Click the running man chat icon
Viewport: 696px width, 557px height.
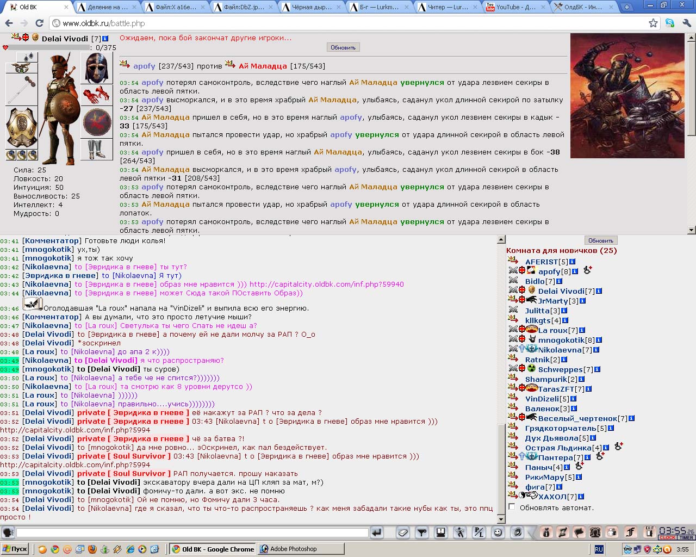tap(459, 533)
